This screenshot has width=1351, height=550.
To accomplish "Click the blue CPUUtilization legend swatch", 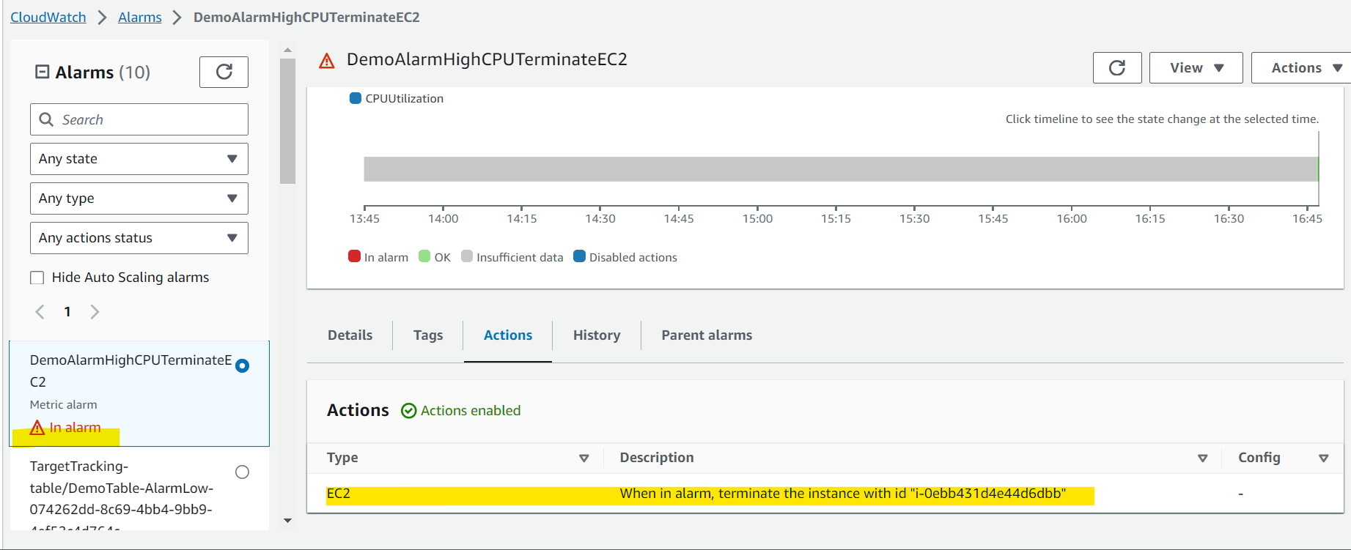I will [x=356, y=98].
